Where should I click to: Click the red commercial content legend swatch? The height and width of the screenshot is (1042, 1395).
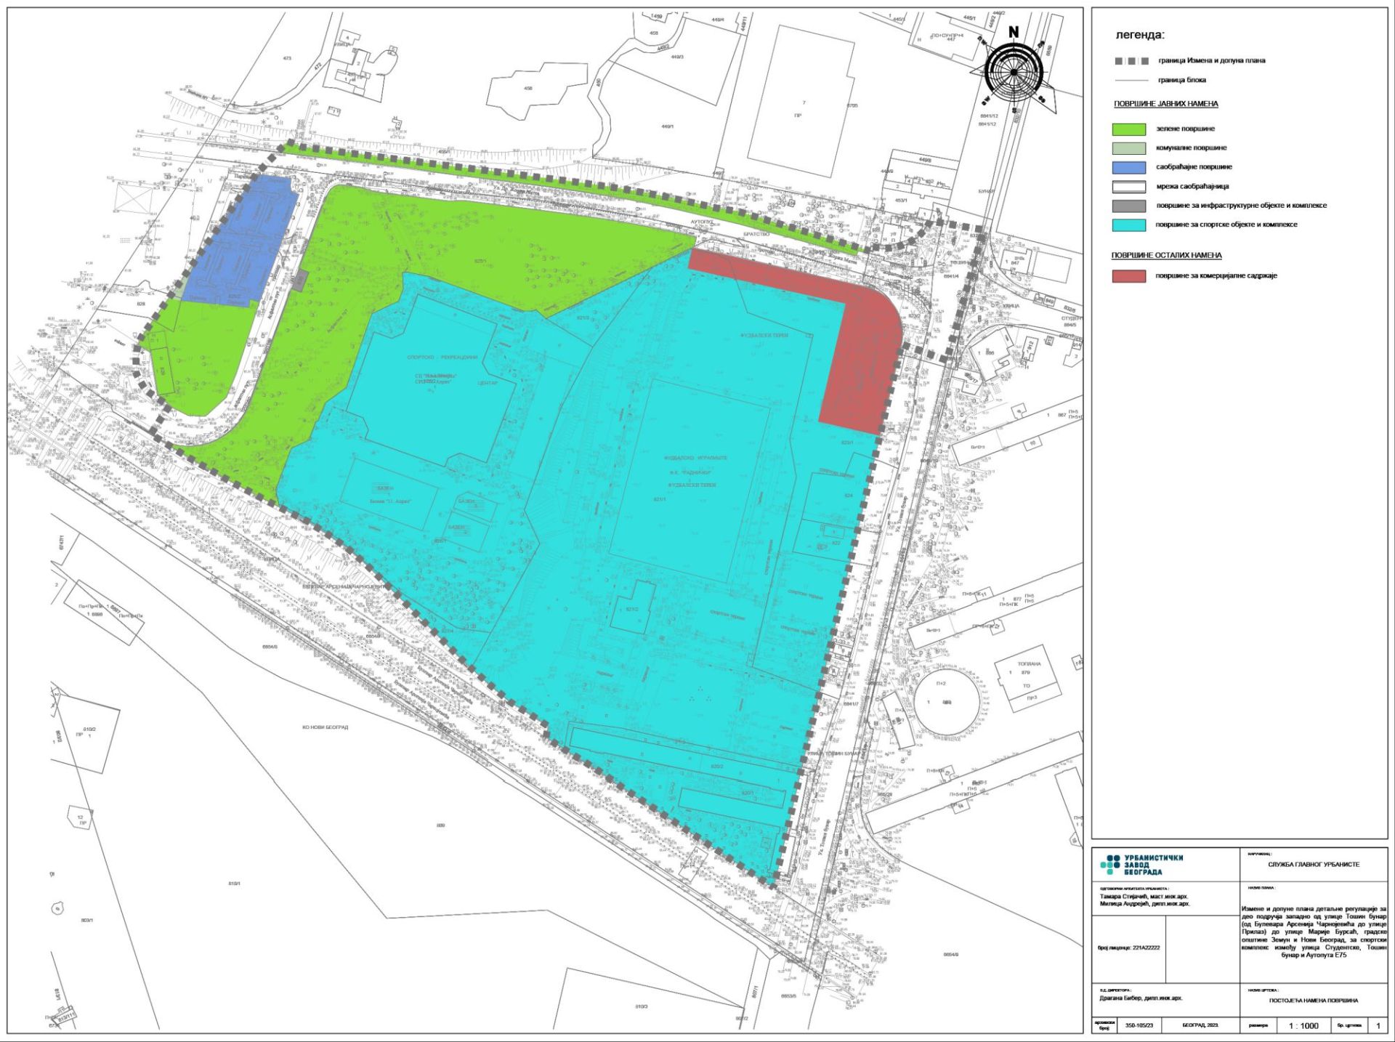(1129, 276)
